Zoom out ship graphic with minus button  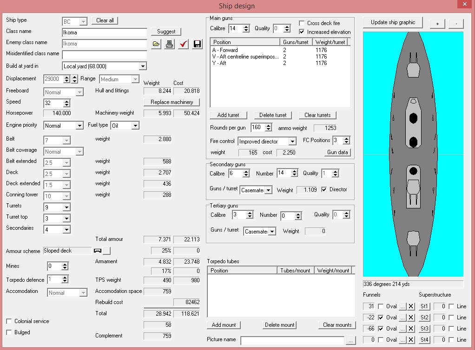(x=456, y=24)
